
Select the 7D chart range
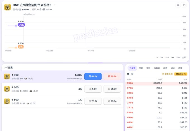[172, 58]
